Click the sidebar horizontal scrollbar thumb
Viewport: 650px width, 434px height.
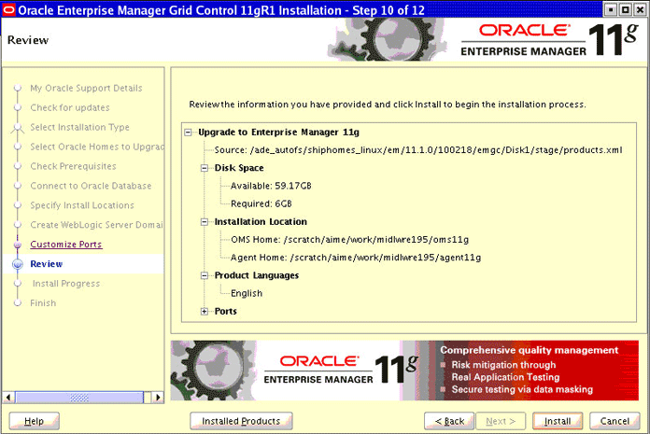coord(79,398)
